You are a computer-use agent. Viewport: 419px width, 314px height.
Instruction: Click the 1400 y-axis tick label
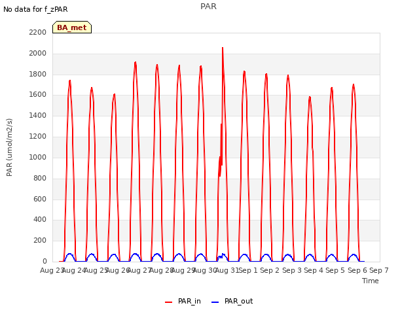[38, 115]
